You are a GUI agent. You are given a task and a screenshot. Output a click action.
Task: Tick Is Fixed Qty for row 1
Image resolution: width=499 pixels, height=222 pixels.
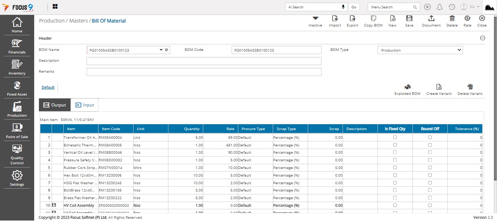[x=395, y=137]
